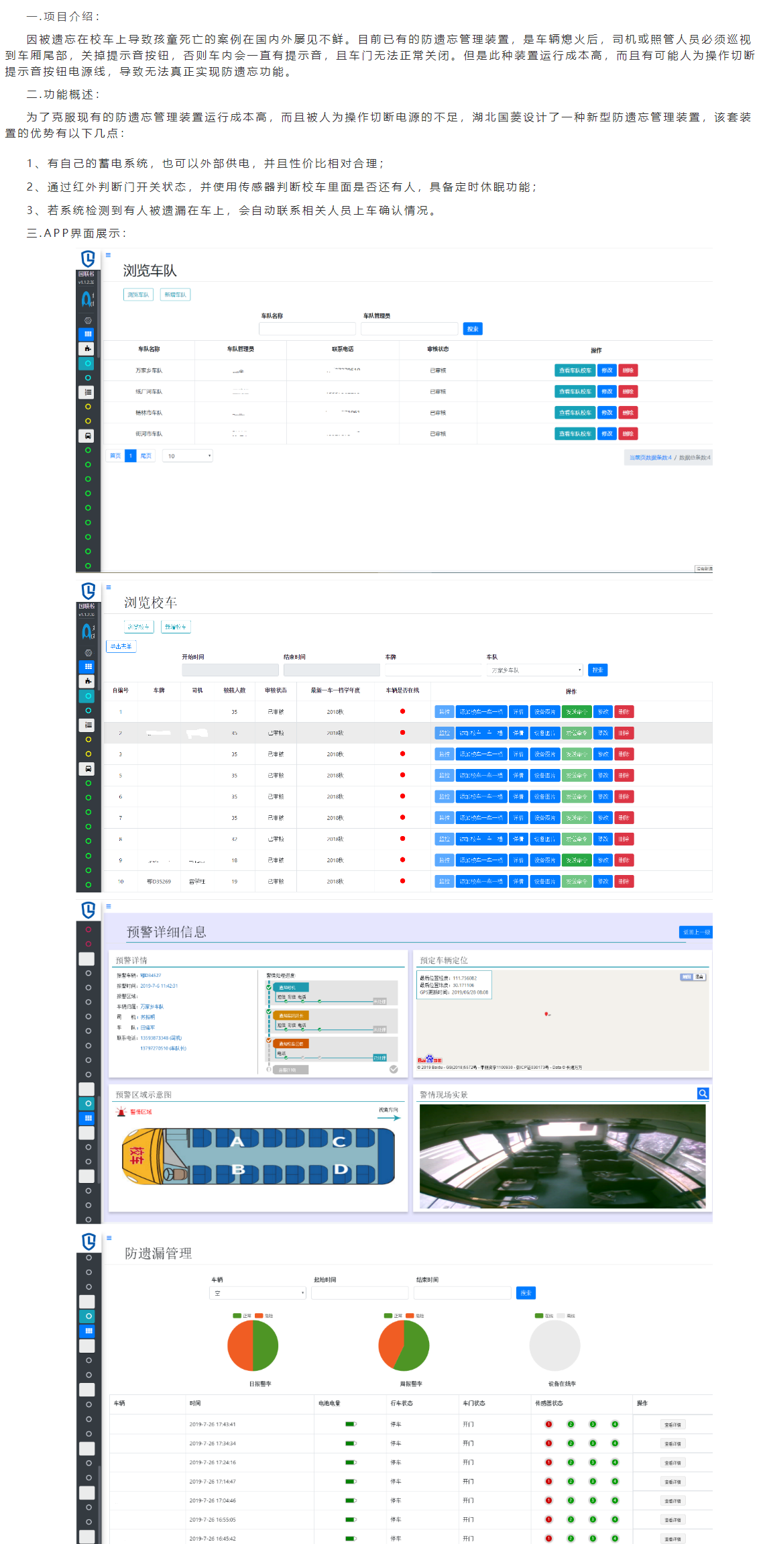Open the 车辆 dropdown in 防遗漏管理
Screen dimensions: 763x1544
coord(258,1293)
